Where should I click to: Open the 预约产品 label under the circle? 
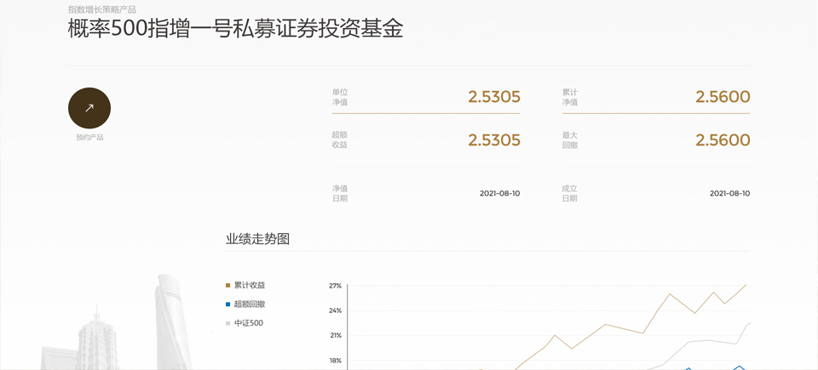(x=89, y=138)
